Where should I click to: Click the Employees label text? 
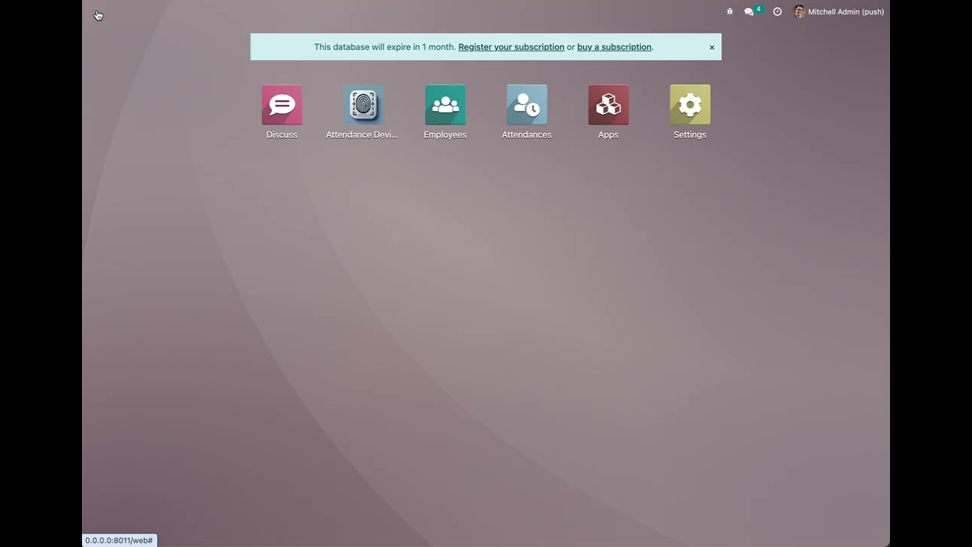tap(445, 134)
